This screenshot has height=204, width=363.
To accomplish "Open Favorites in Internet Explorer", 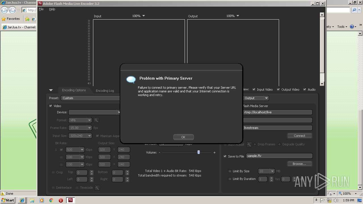I will [x=11, y=19].
